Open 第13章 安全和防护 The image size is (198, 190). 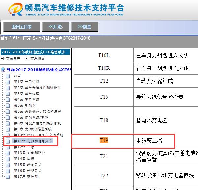click(x=29, y=153)
